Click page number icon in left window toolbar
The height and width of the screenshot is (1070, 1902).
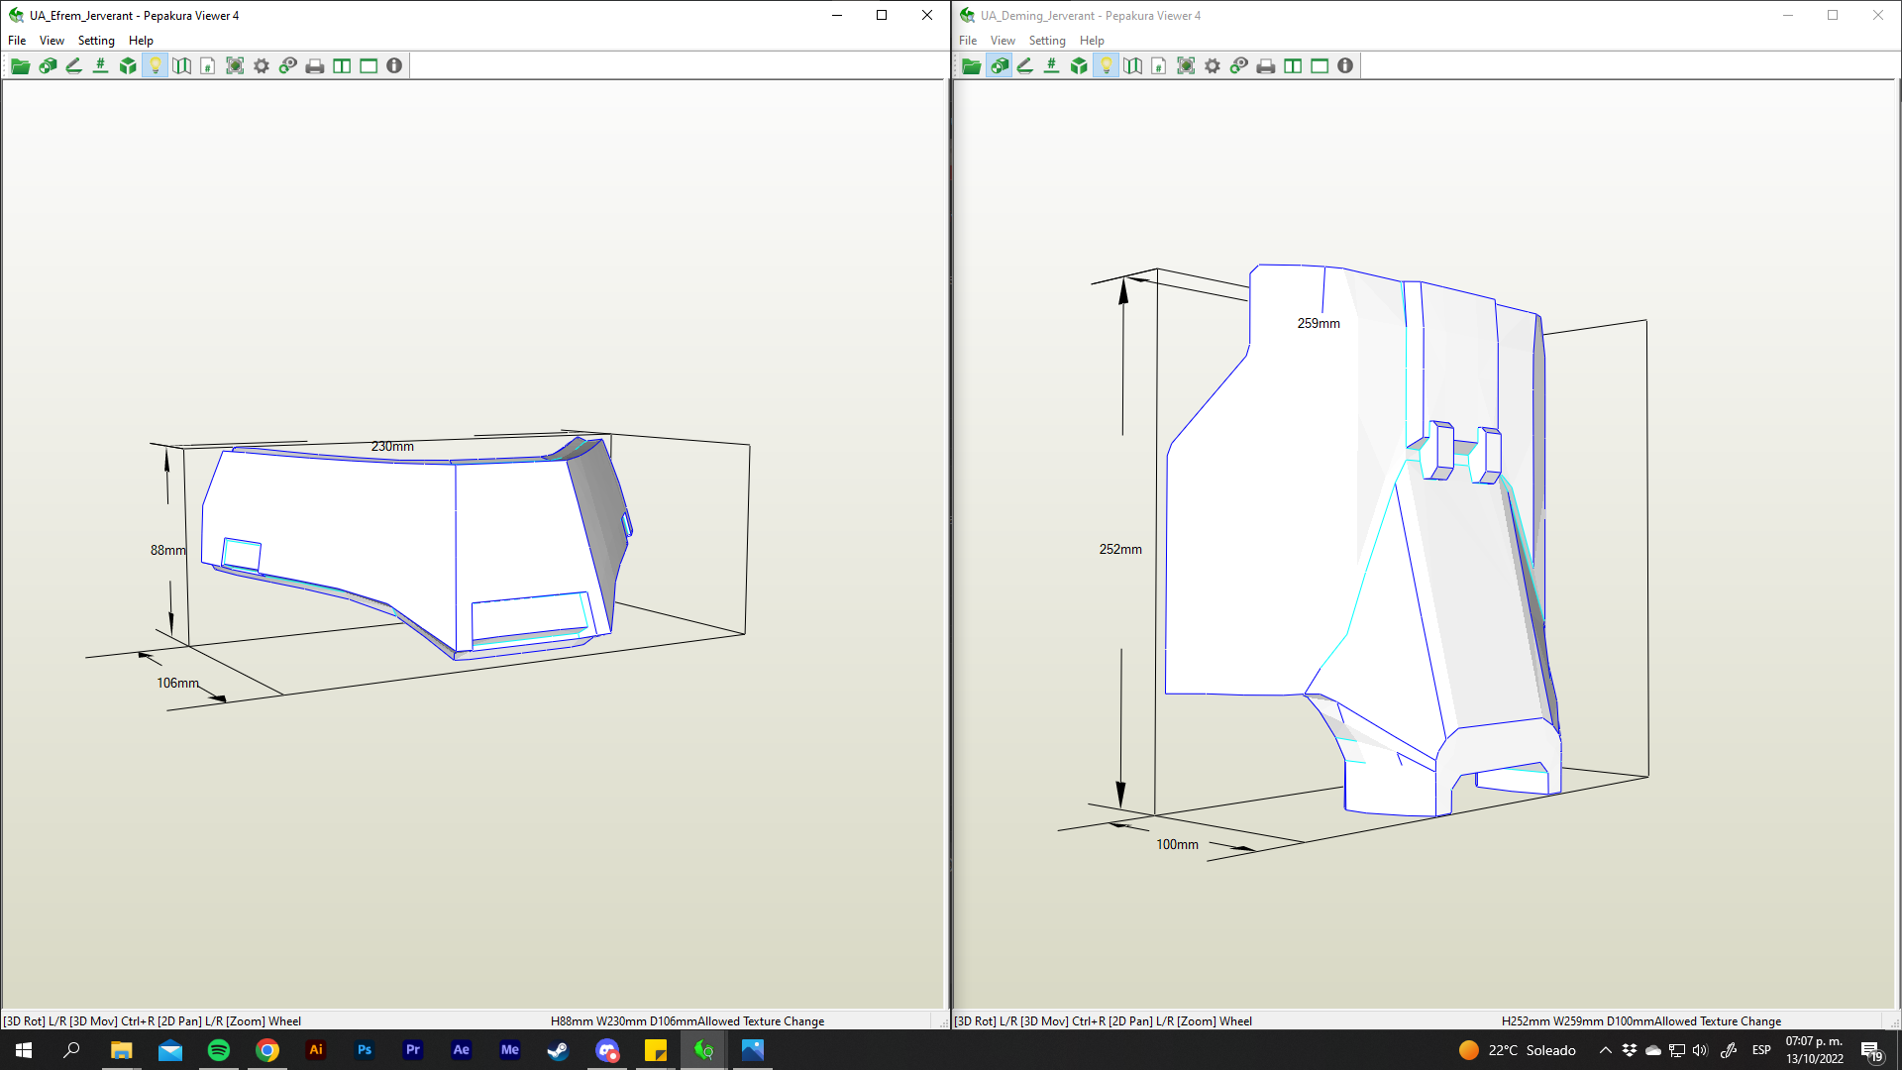207,66
